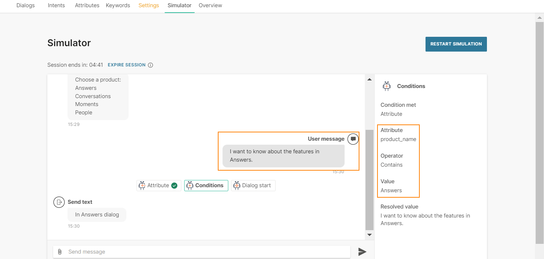Open the Dialogs tab
Screen dimensions: 544x259
[x=26, y=5]
